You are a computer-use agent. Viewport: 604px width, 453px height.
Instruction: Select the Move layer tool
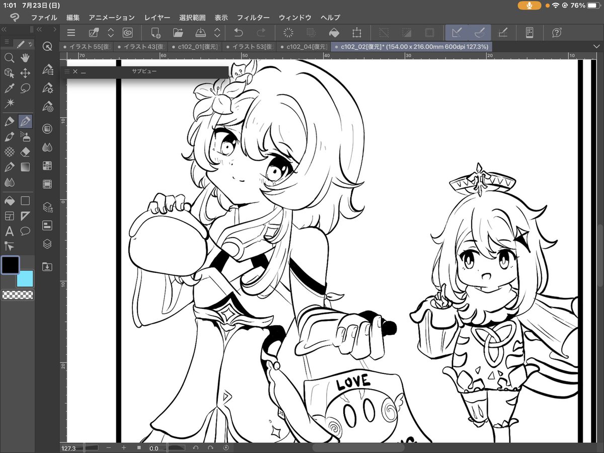tap(25, 73)
